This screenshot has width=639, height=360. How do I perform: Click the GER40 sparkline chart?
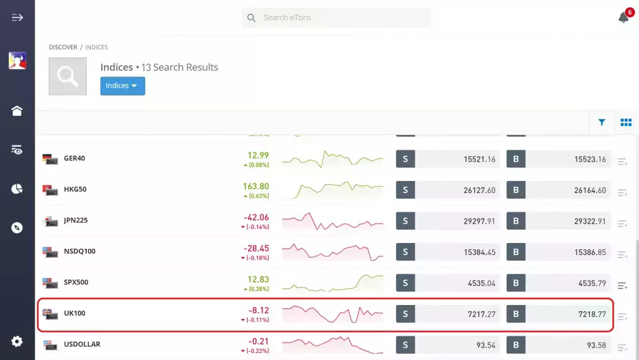(x=332, y=159)
